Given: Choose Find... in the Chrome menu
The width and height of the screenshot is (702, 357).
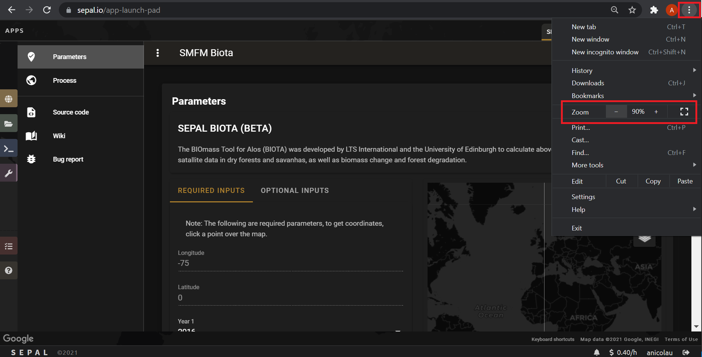Looking at the screenshot, I should click(x=627, y=153).
